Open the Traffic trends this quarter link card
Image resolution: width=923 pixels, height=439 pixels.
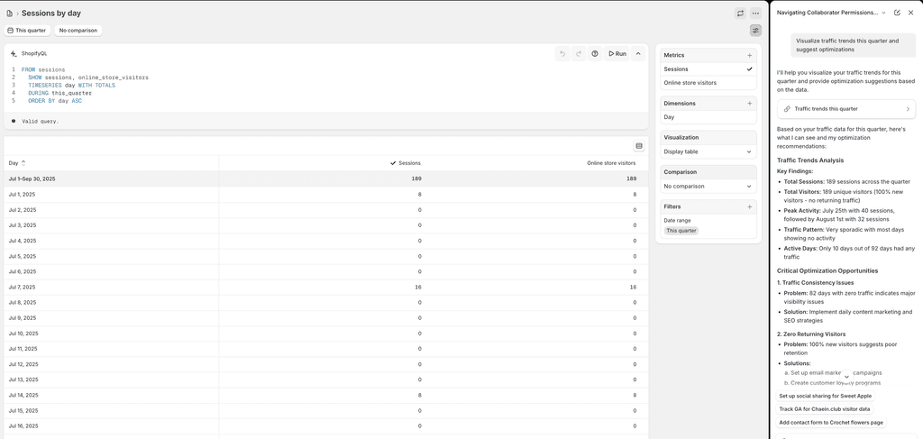tap(845, 109)
